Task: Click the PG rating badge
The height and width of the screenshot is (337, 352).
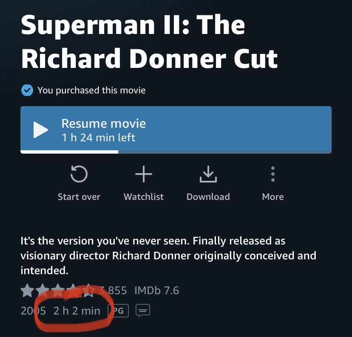Action: (x=119, y=311)
